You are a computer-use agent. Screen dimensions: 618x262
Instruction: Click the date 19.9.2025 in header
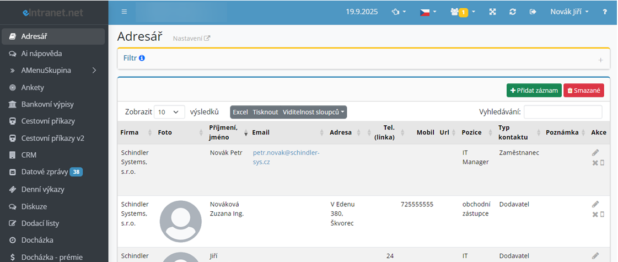click(362, 12)
